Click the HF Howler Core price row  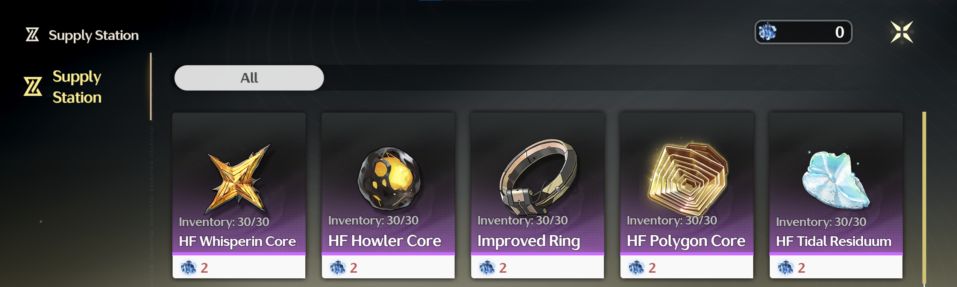[388, 267]
